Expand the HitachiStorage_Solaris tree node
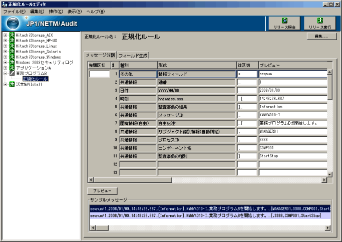This screenshot has height=242, width=342. (5, 52)
